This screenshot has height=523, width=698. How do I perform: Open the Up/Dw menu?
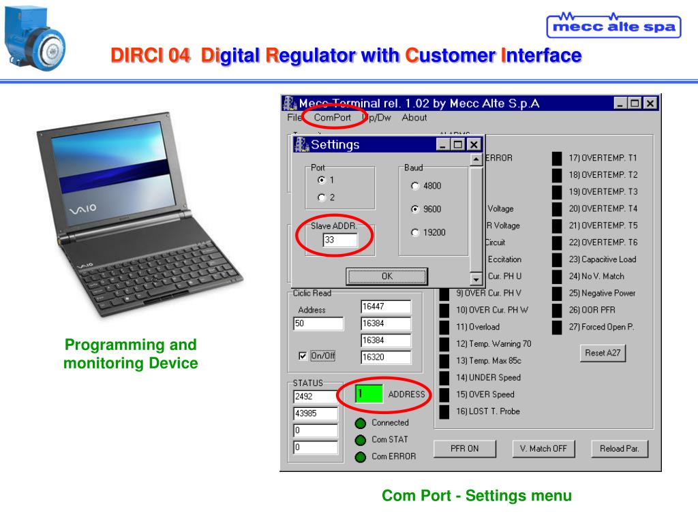(377, 117)
